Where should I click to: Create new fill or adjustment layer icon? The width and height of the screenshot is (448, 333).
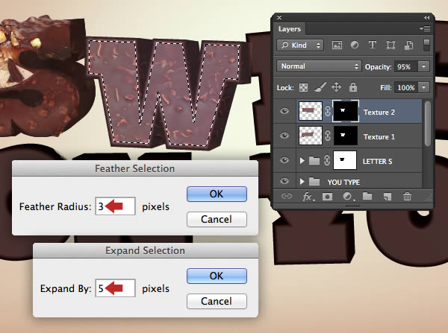pos(348,197)
